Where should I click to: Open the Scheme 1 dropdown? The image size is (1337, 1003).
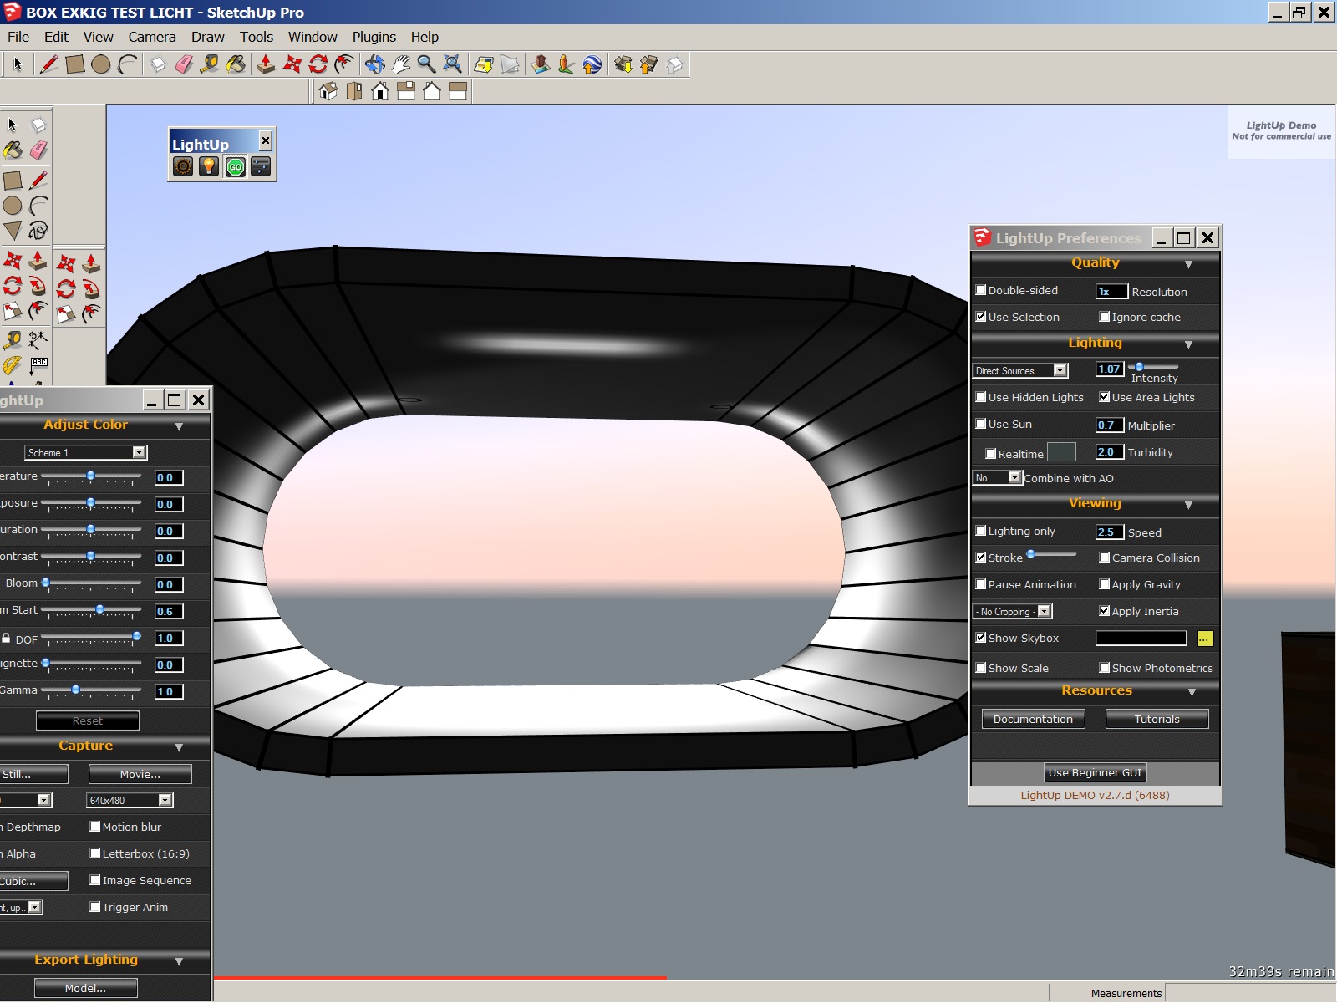[x=85, y=452]
